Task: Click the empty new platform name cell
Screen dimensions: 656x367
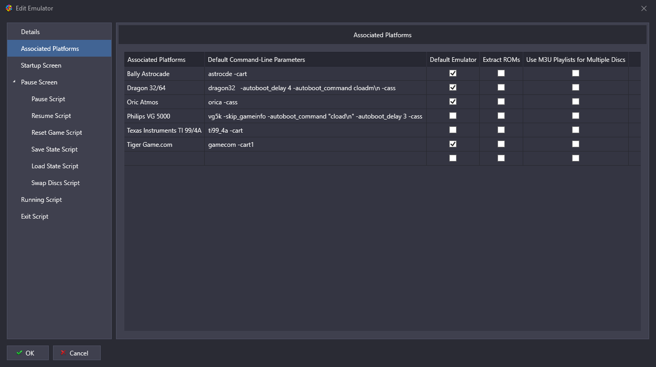Action: tap(164, 159)
